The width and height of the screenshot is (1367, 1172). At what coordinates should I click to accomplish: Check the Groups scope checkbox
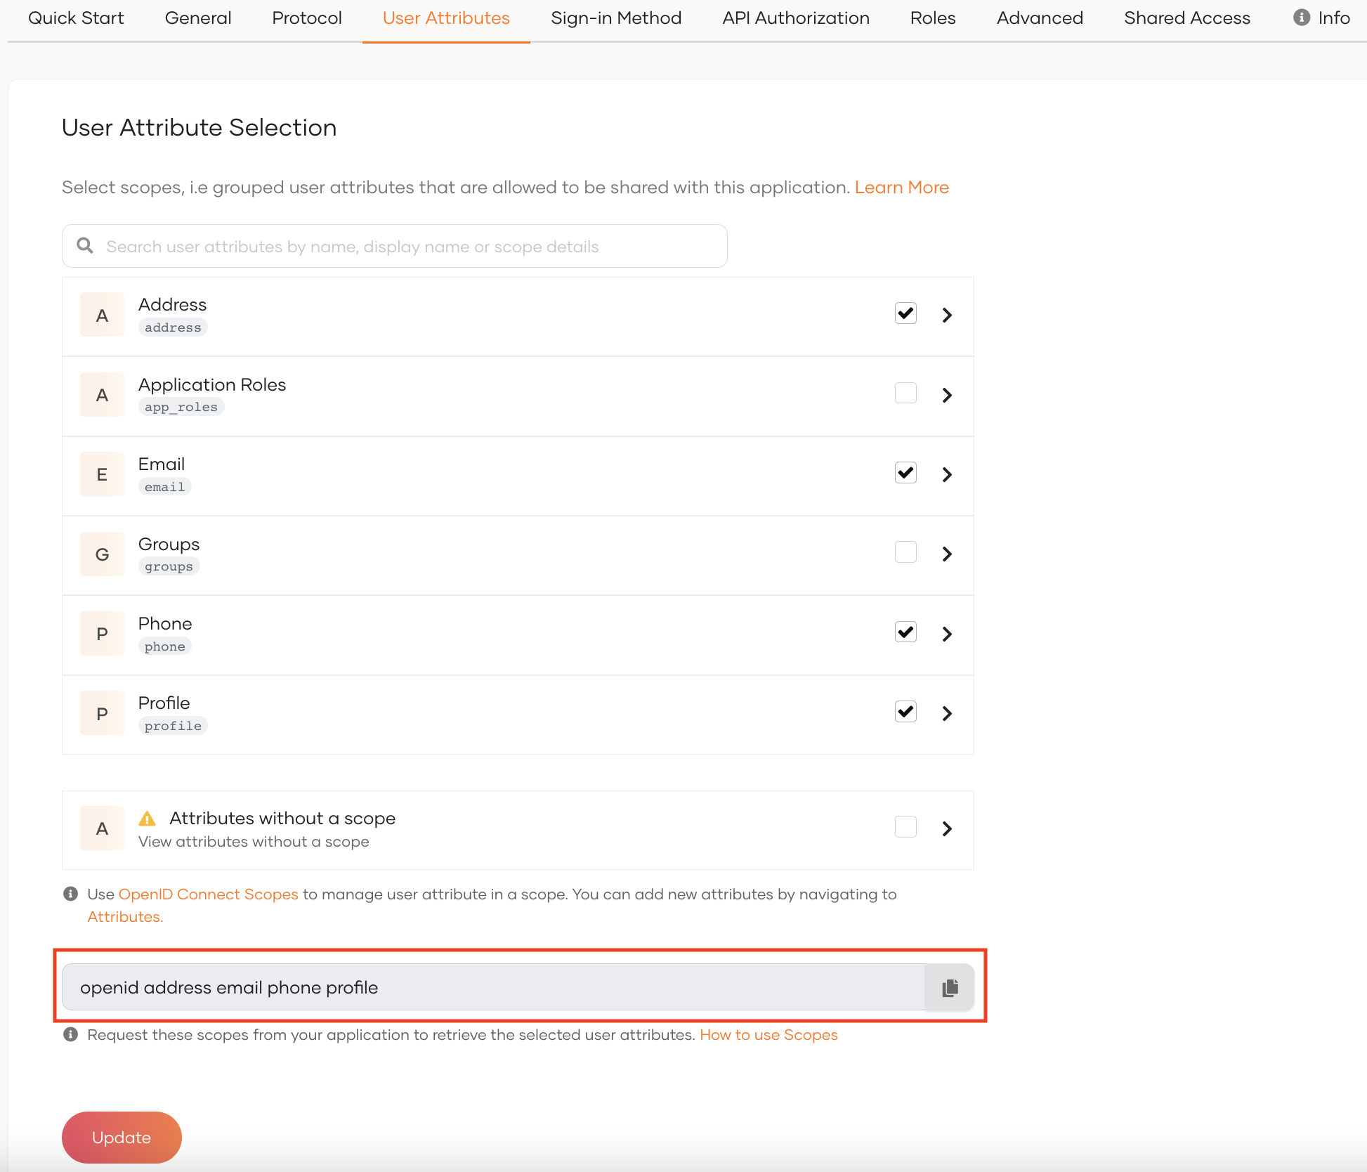tap(905, 552)
